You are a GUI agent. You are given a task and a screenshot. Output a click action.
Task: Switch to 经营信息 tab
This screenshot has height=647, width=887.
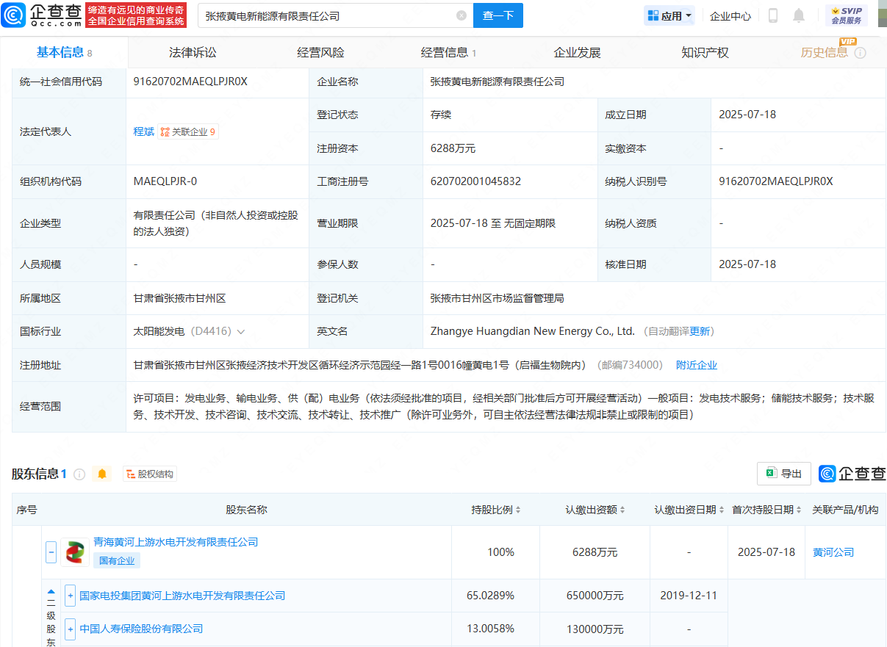pos(448,52)
